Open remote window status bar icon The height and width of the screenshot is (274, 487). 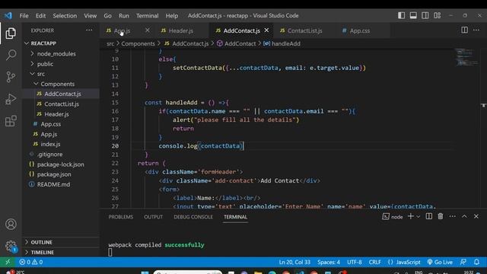8,262
